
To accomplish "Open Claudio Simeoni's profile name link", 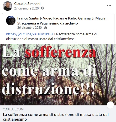I will point(27,4).
